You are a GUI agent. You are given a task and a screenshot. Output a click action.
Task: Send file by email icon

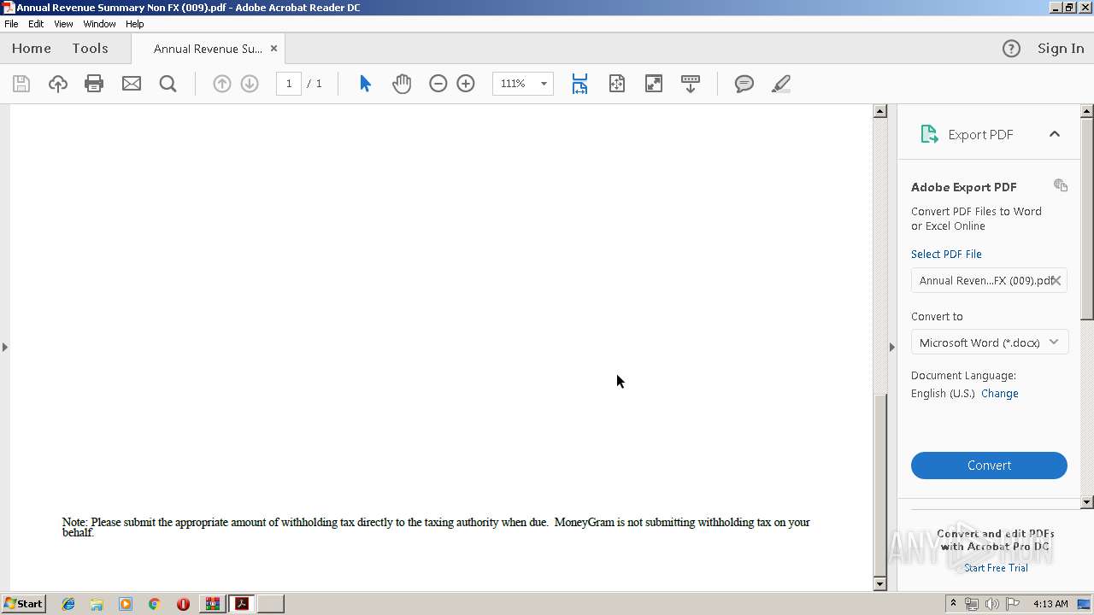132,84
